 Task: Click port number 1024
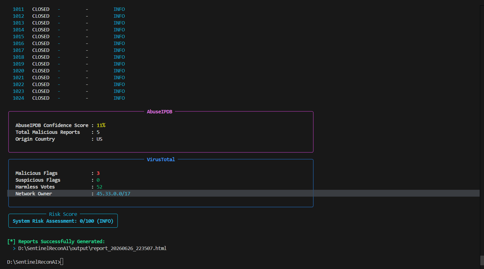(x=18, y=98)
